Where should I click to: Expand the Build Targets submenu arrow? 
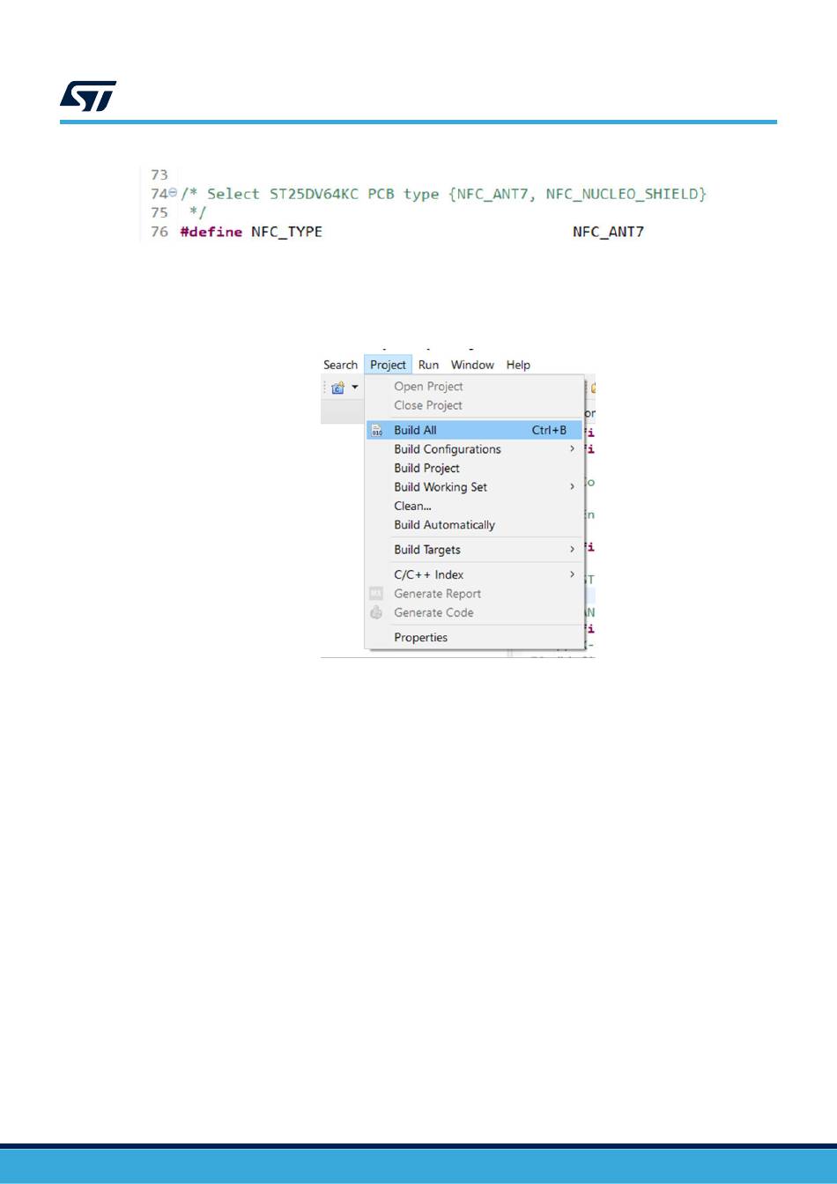(572, 550)
